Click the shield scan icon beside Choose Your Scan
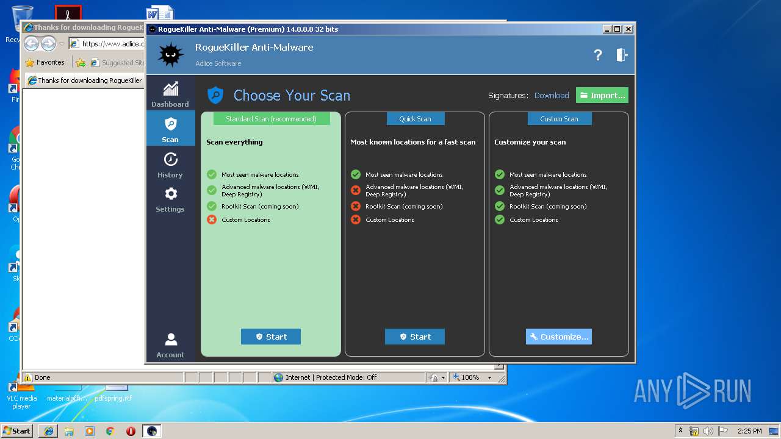The height and width of the screenshot is (439, 781). tap(215, 95)
